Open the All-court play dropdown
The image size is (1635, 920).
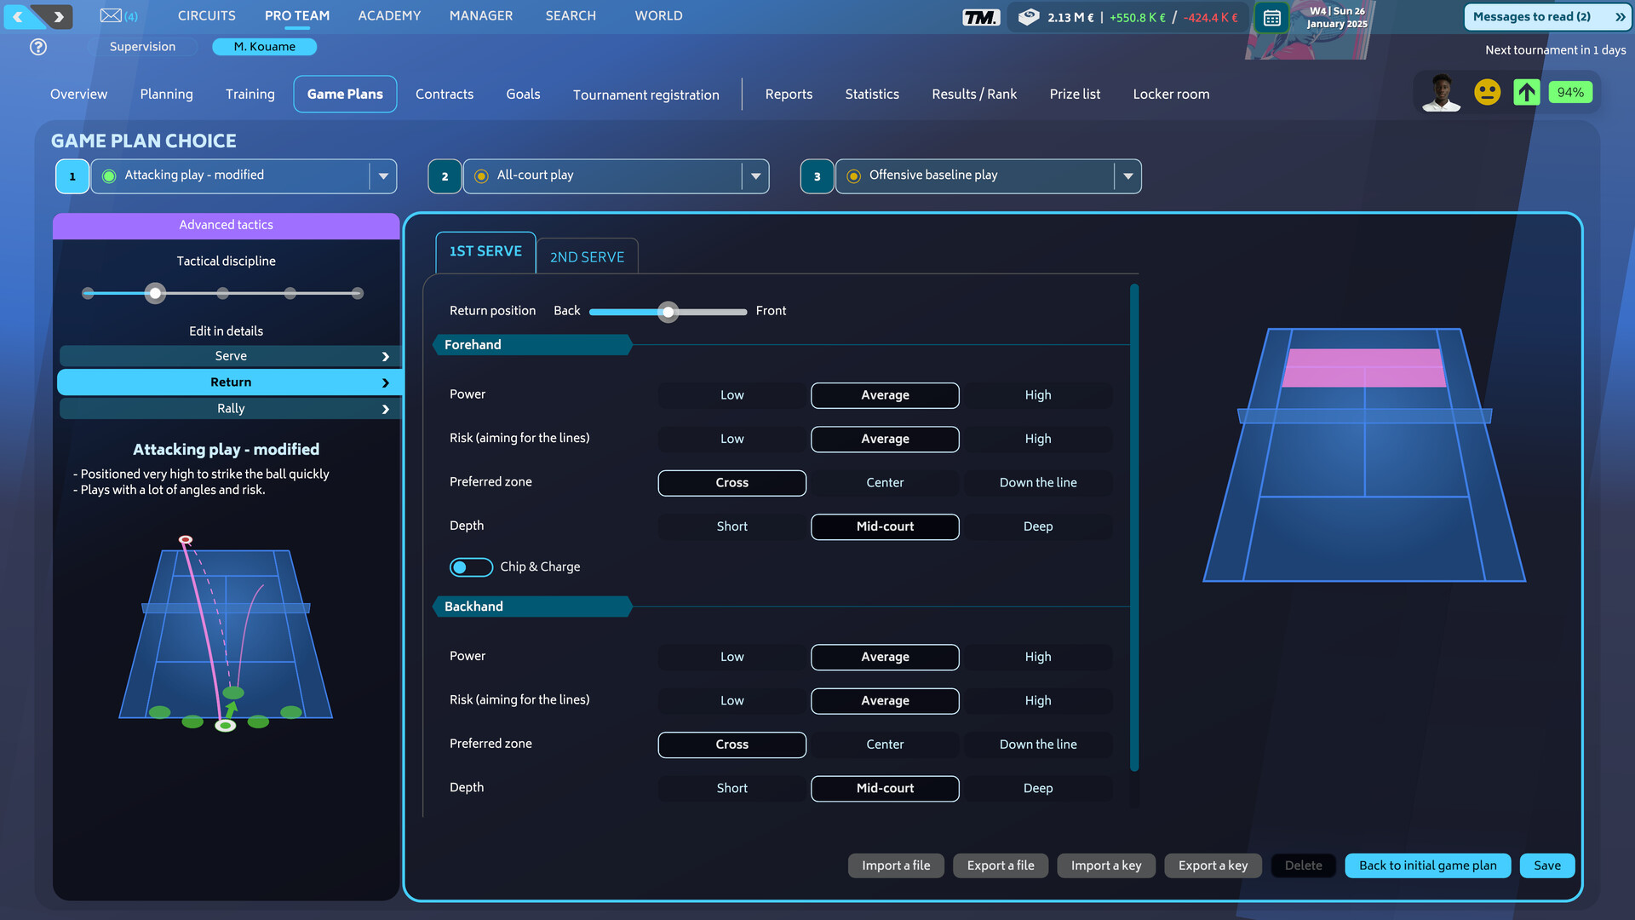click(x=754, y=175)
